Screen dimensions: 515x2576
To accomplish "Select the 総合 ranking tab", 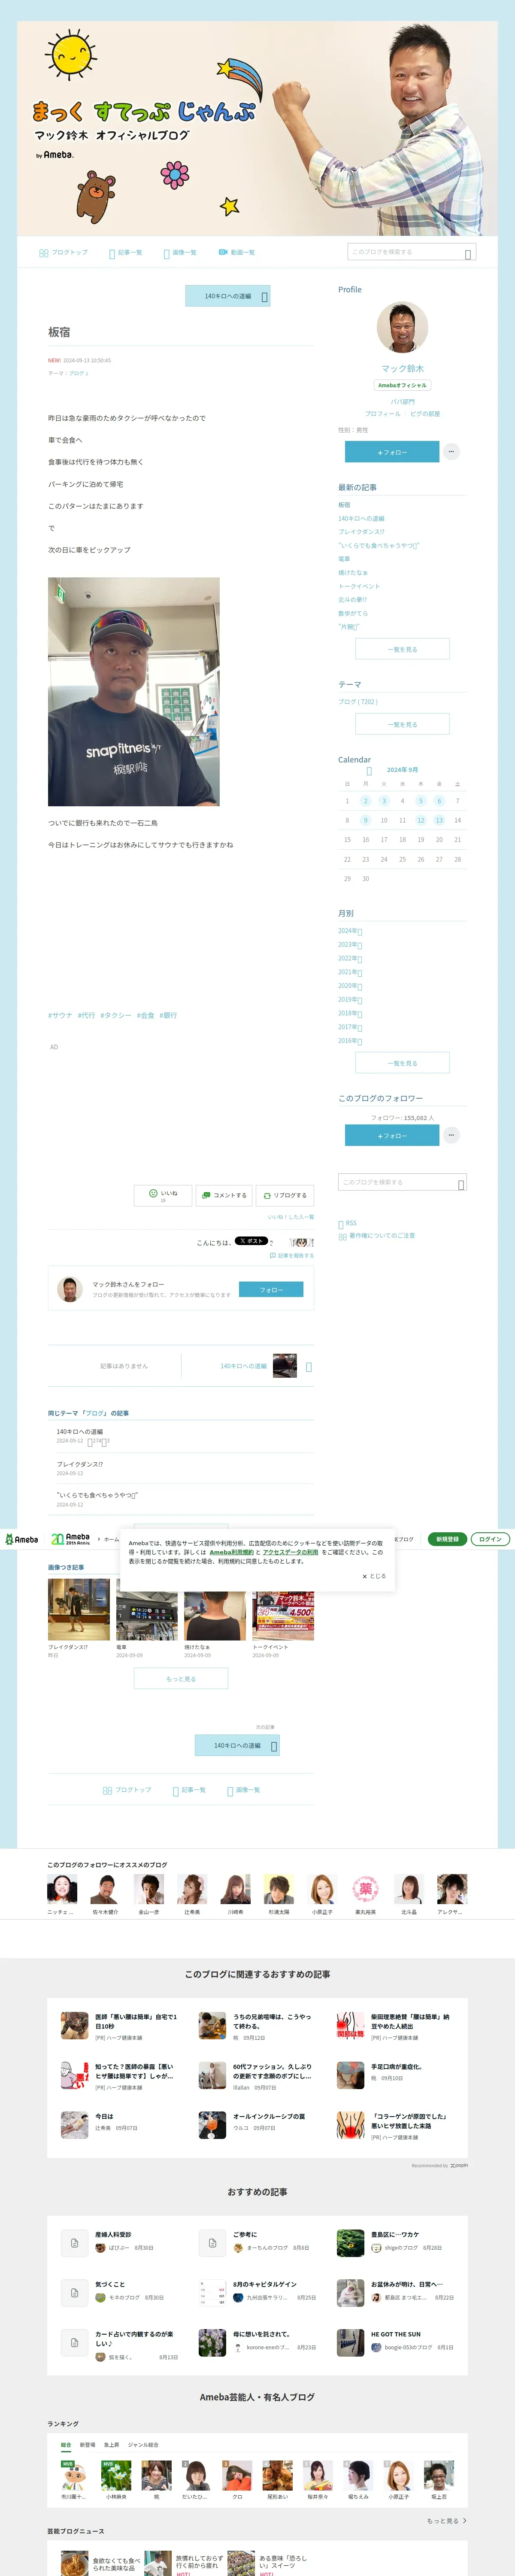I will pyautogui.click(x=66, y=2444).
